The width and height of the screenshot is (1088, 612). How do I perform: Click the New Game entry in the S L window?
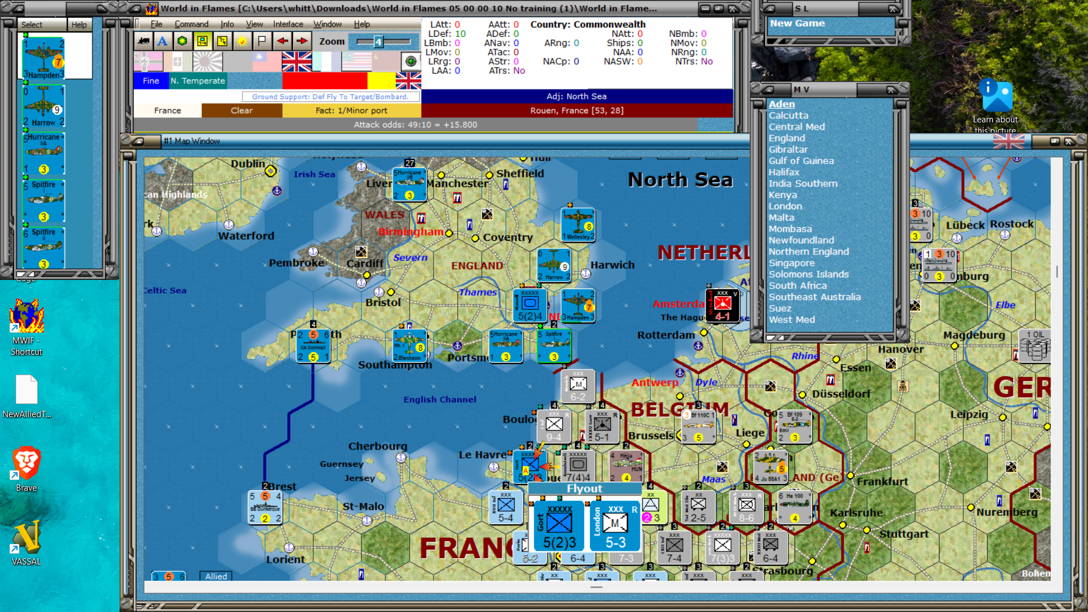coord(797,23)
